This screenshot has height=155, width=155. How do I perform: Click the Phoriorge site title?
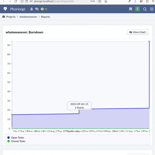click(x=18, y=9)
